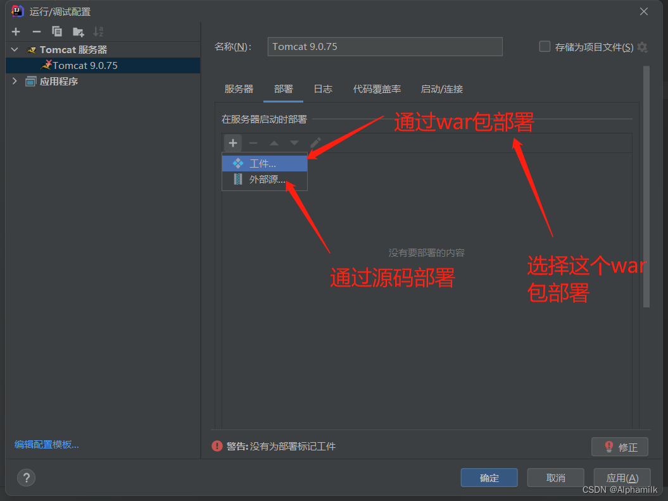Click the 修正 fix button
Image resolution: width=668 pixels, height=501 pixels.
(x=620, y=447)
